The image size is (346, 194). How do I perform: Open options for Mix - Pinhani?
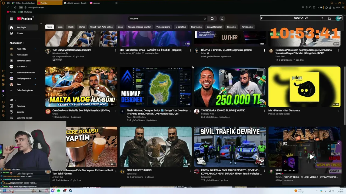pos(339,111)
